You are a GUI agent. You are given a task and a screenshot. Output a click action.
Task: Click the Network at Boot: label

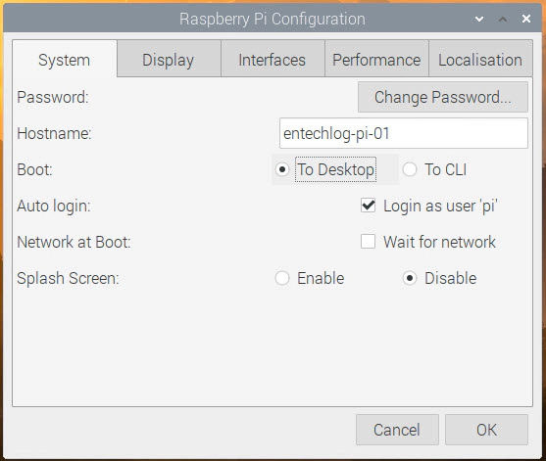[x=74, y=242]
